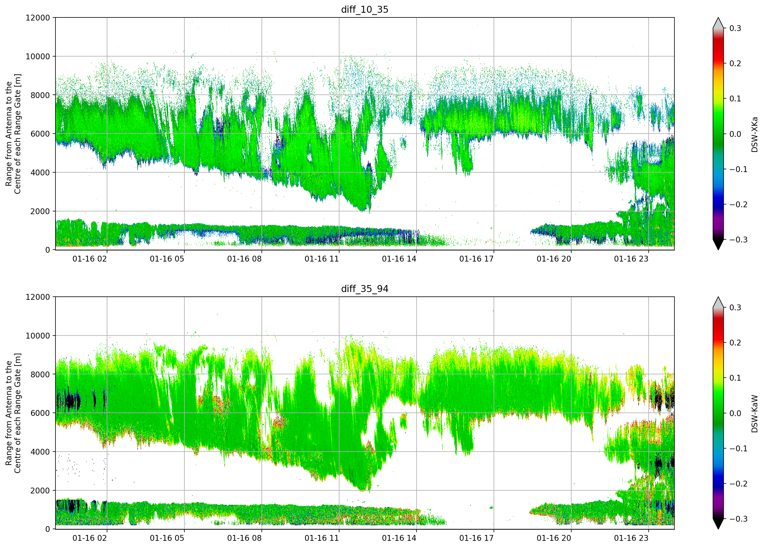Image resolution: width=764 pixels, height=548 pixels.
Task: Click "01-16 08" tick under diff_35_94 plot
Action: coord(244,538)
